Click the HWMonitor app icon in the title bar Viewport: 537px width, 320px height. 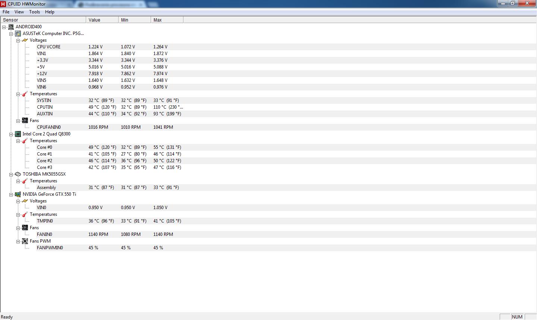3,4
